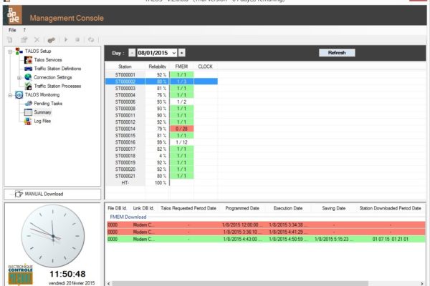Open Log Files
Viewport: 430px width, 286px height.
point(42,121)
